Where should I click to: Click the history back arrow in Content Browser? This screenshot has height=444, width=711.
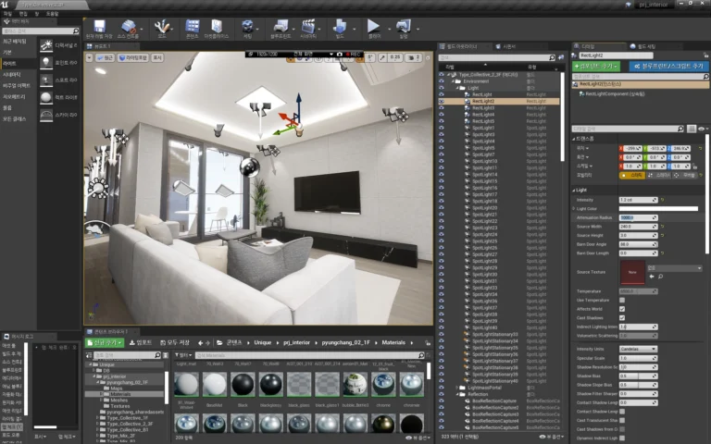click(200, 343)
